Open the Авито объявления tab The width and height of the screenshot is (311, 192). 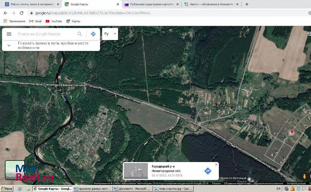pyautogui.click(x=211, y=4)
